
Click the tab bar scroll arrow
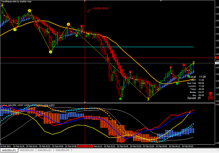coord(218,150)
